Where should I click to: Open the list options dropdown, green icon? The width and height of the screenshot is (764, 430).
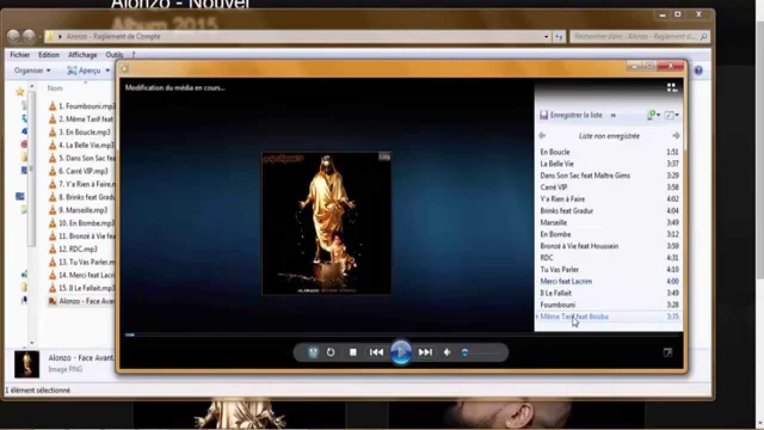click(x=654, y=115)
